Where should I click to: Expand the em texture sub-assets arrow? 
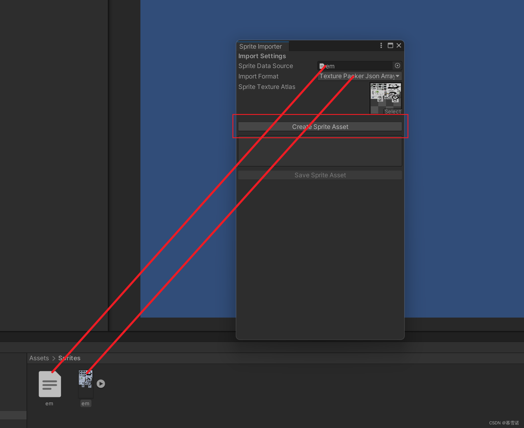[x=101, y=384]
